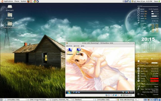The width and height of the screenshot is (161, 101).
Task: Open the Applications menu
Action: pyautogui.click(x=8, y=1)
